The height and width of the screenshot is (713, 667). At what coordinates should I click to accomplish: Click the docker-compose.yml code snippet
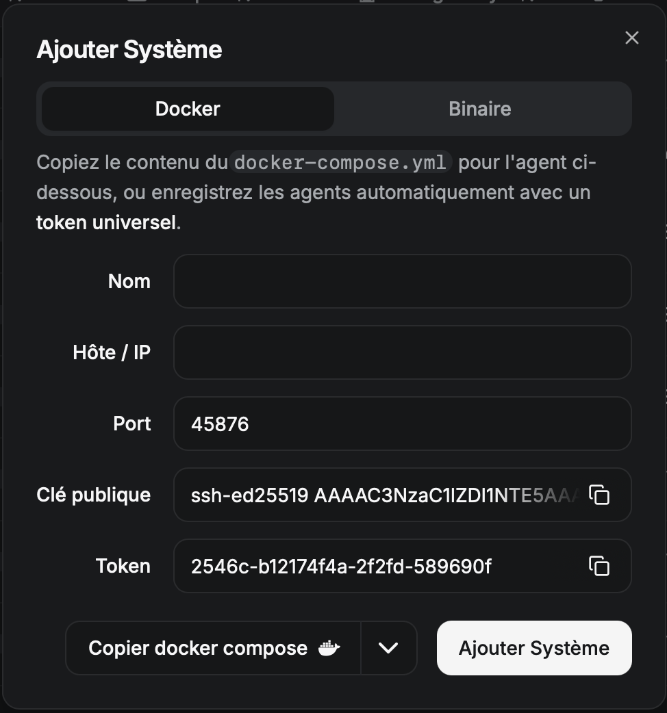(x=340, y=163)
